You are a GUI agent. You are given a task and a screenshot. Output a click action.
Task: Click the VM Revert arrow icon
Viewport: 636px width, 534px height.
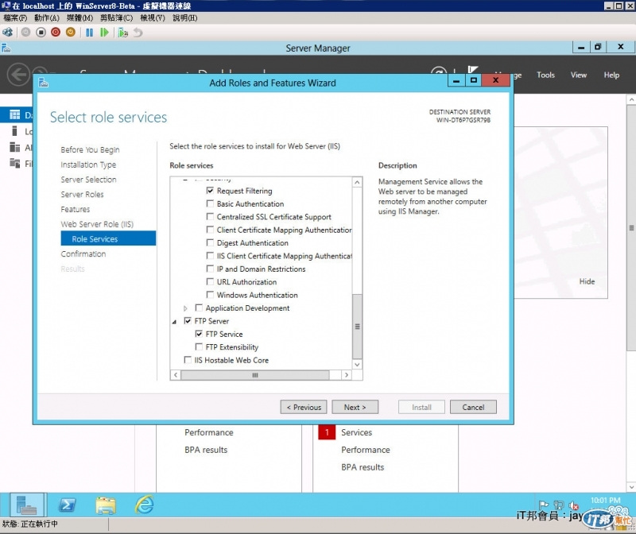138,32
